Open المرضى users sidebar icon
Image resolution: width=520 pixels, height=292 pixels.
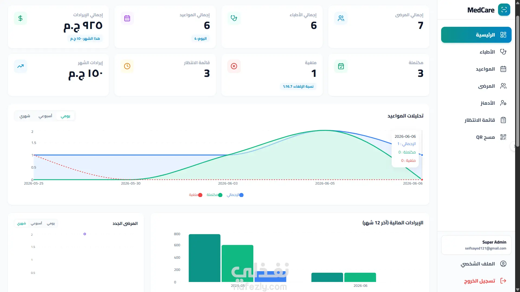(503, 86)
